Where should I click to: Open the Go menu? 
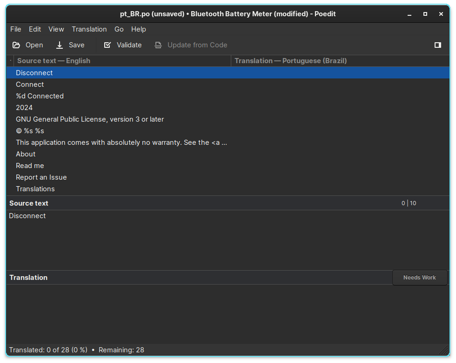click(x=119, y=29)
